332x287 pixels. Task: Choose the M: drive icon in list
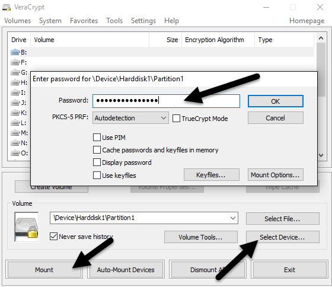pyautogui.click(x=15, y=133)
